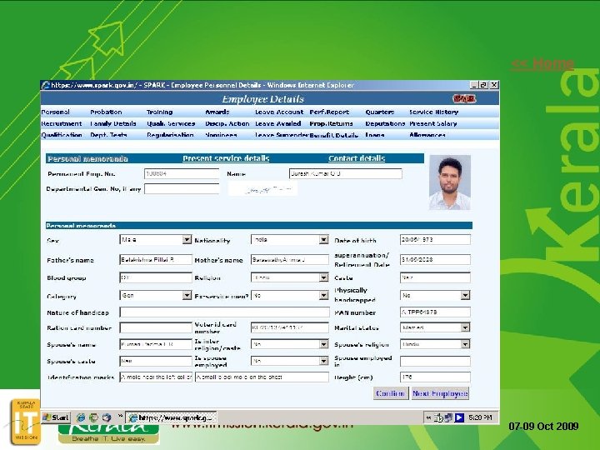Click the Voter id card number field
The image size is (600, 450).
pos(290,327)
